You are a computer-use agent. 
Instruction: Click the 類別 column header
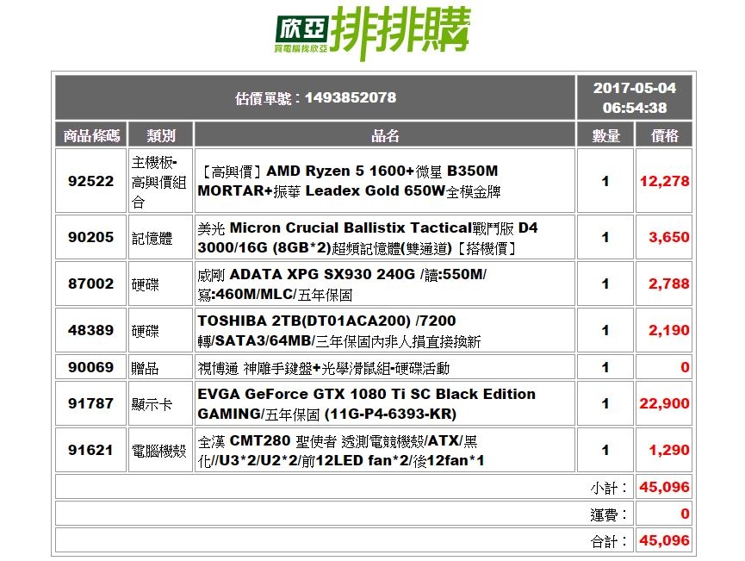160,135
